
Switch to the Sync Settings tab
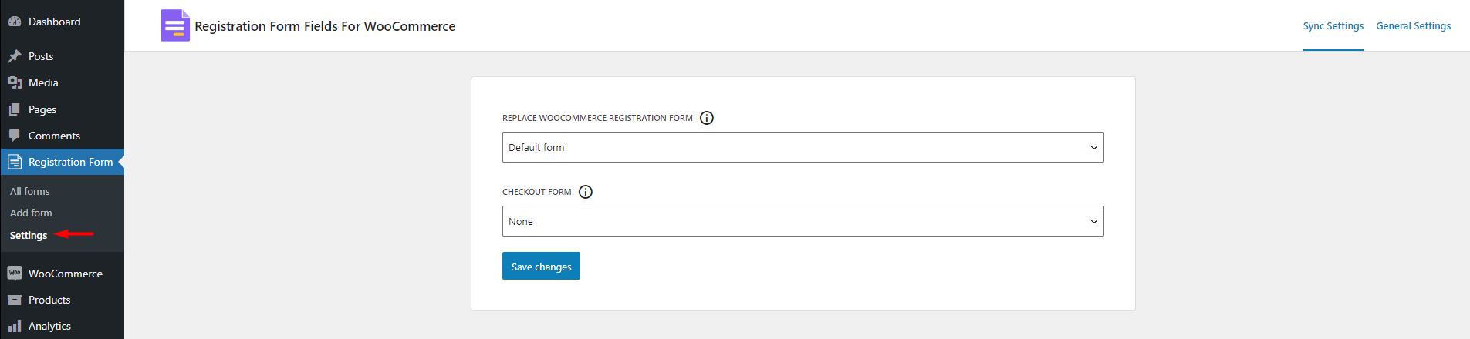click(x=1333, y=25)
